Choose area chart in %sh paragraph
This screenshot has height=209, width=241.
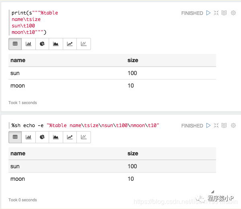point(56,137)
